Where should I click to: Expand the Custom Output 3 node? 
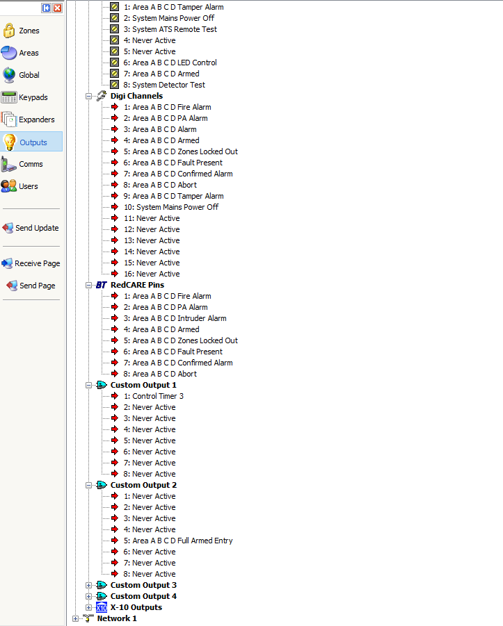click(89, 586)
